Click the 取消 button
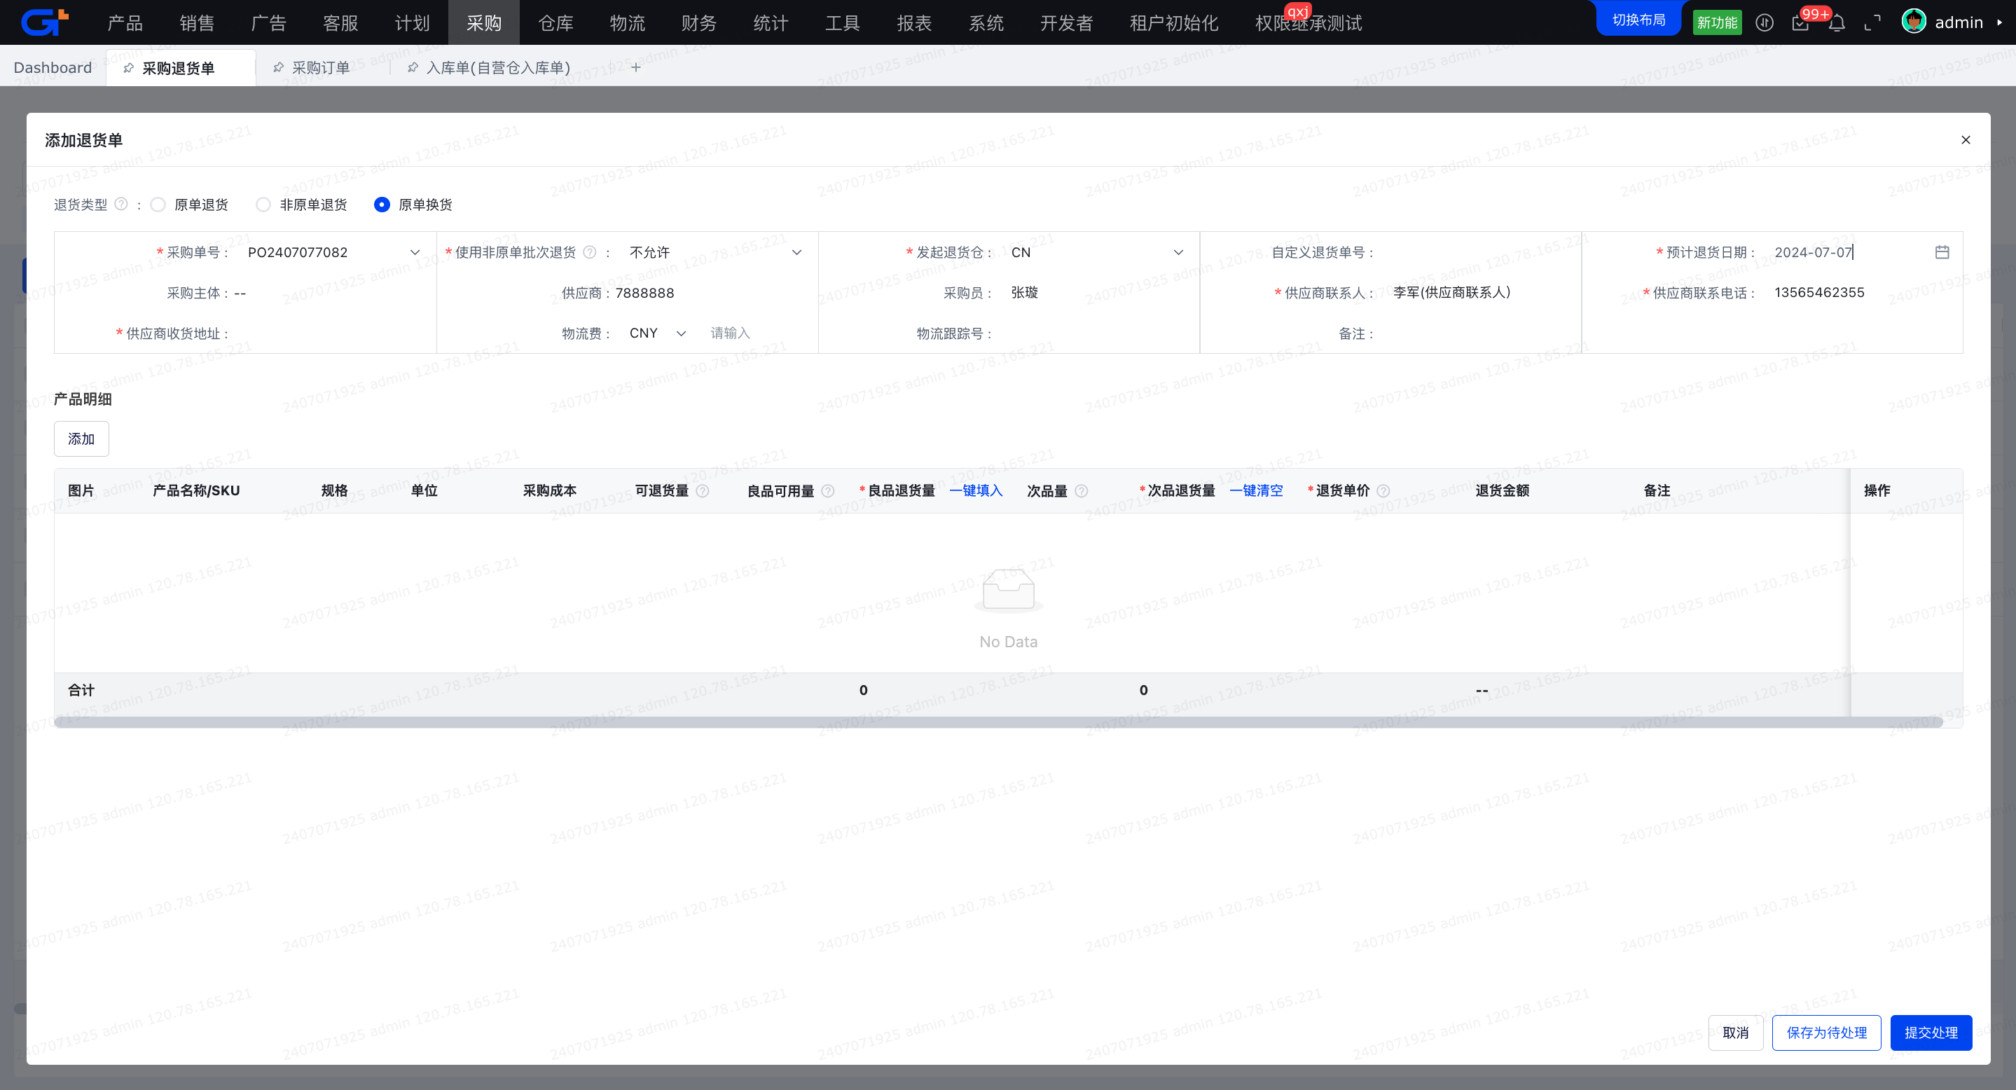The height and width of the screenshot is (1090, 2016). coord(1736,1033)
